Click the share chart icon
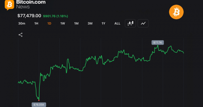This screenshot has height=107, width=203. pos(21,35)
